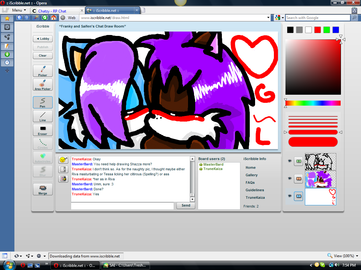Click the Clear canvas button
Viewport: 361px width, 270px height.
tap(43, 56)
